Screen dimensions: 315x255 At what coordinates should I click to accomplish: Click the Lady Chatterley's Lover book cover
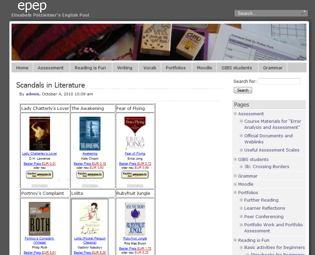point(40,134)
